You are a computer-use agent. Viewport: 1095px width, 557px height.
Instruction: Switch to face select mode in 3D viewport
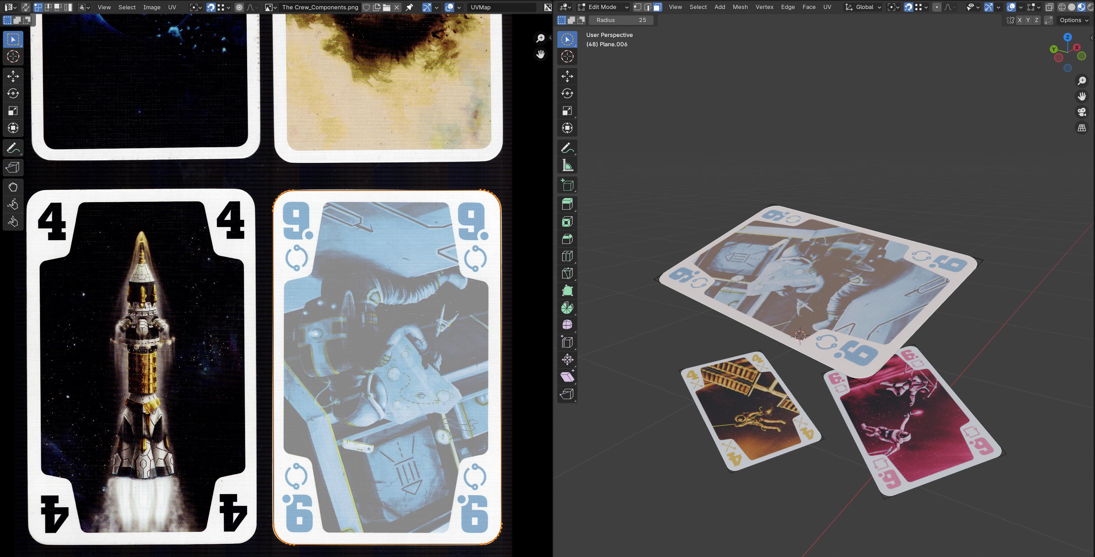[657, 7]
